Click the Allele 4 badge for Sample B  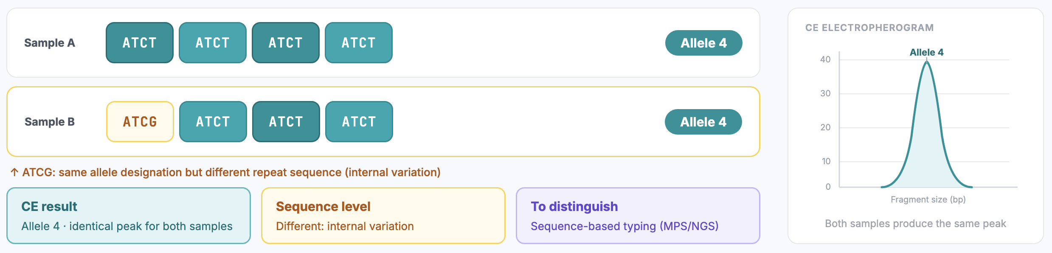(x=703, y=122)
